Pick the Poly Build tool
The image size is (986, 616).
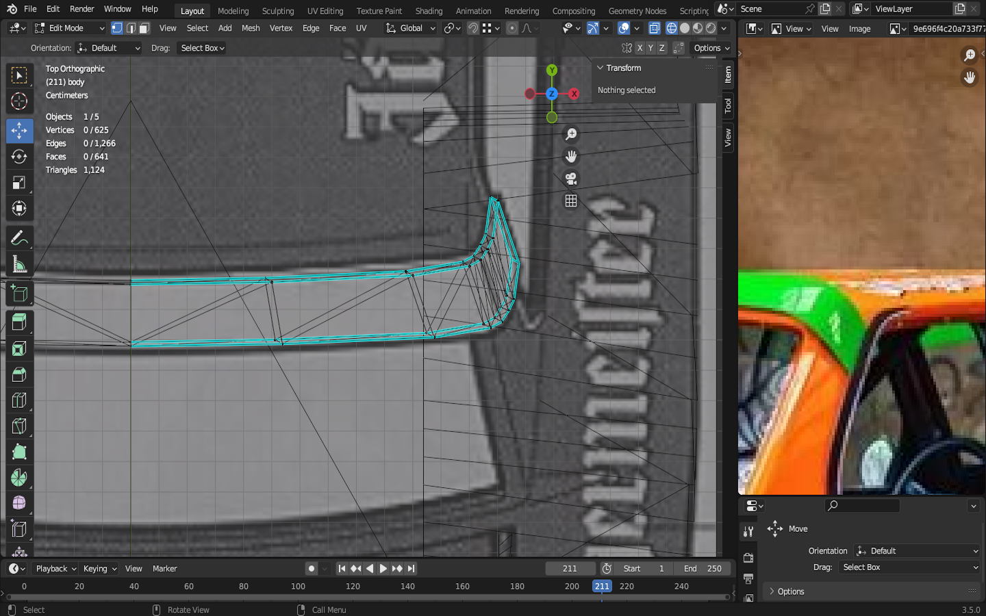coord(19,452)
